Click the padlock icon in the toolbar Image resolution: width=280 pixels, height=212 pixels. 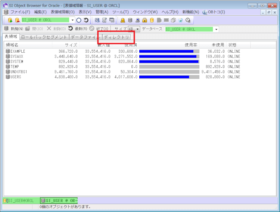point(144,20)
